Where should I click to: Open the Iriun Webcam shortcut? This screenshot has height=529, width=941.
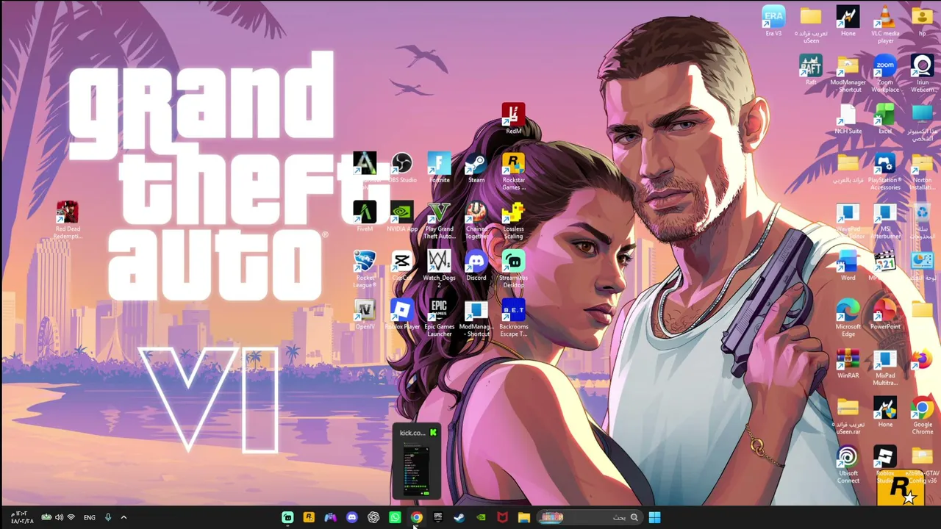922,73
